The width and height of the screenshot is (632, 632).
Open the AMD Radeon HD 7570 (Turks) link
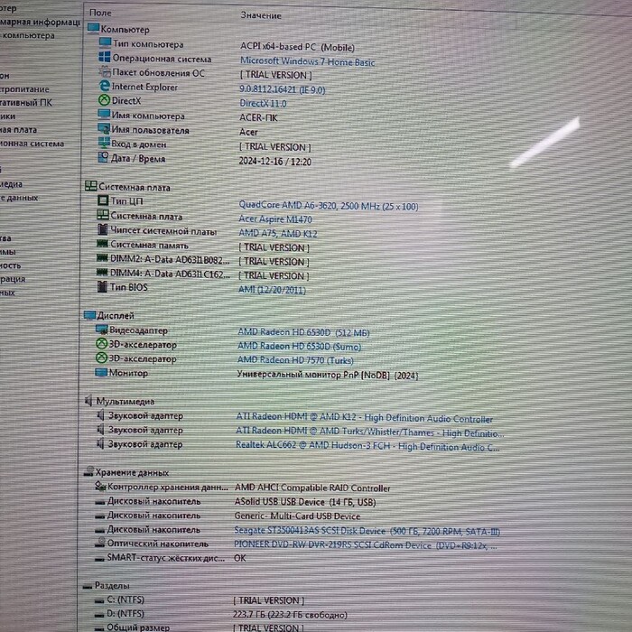pos(295,360)
